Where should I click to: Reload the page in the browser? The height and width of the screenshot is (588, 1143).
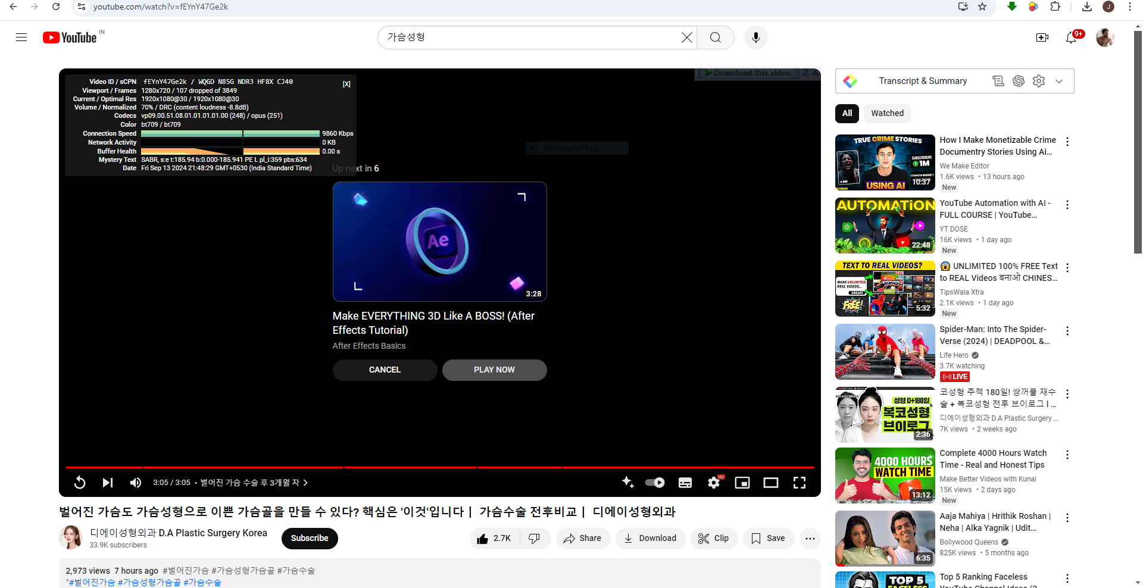click(56, 7)
